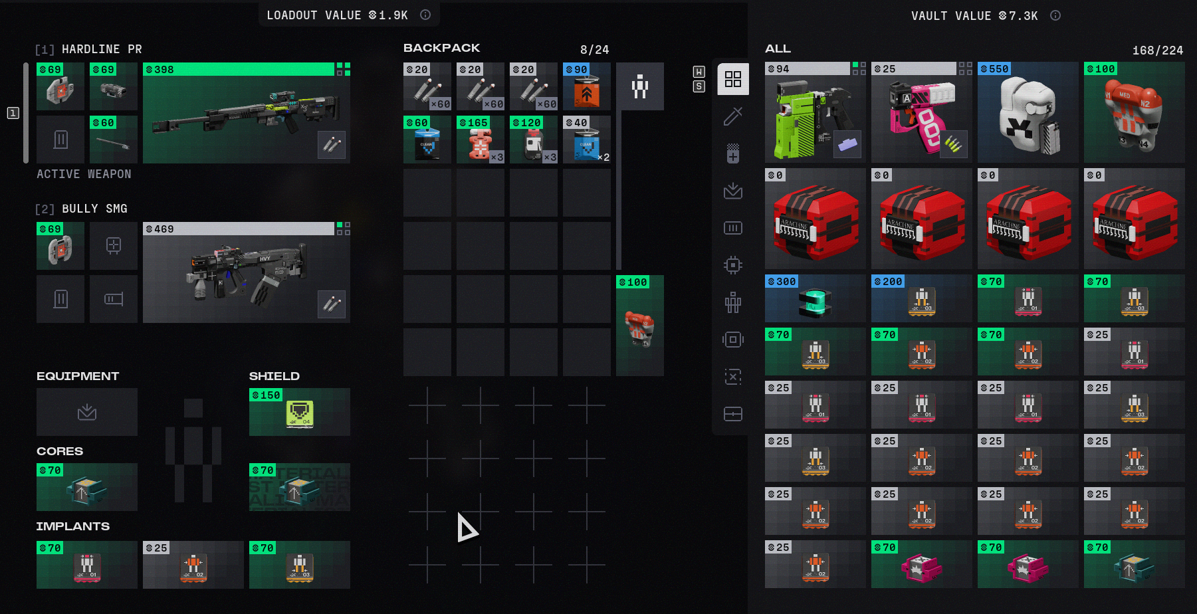Select the equipped implant marked 03
The image size is (1197, 614).
[300, 565]
